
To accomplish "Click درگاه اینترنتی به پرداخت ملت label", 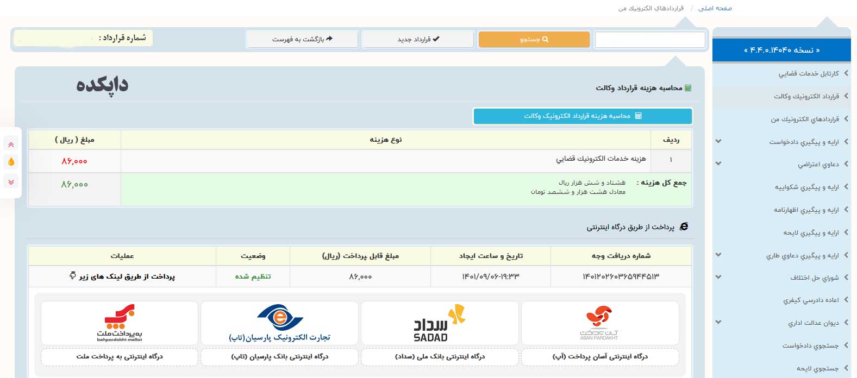I will click(120, 357).
